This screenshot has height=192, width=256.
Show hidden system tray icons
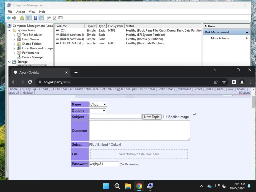[x=201, y=186]
